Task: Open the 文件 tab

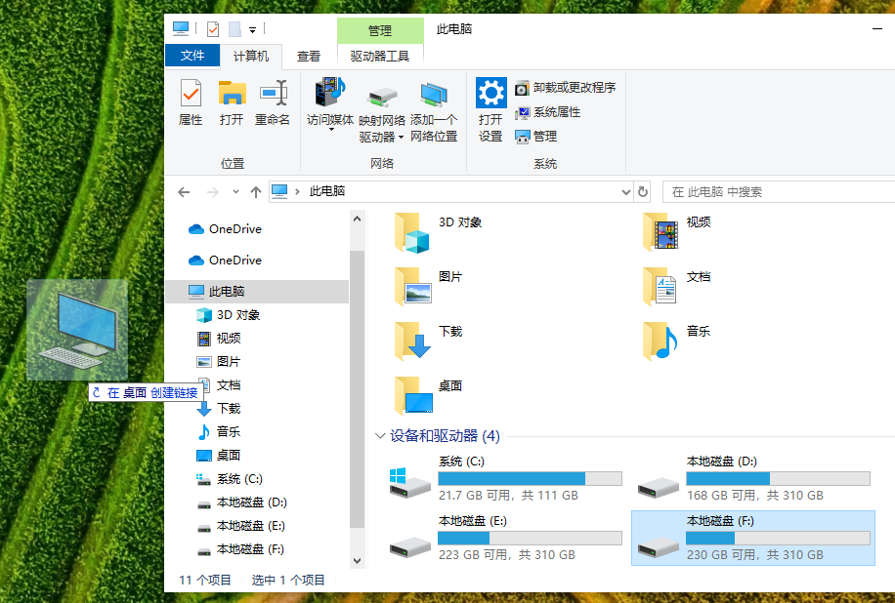Action: pos(192,56)
